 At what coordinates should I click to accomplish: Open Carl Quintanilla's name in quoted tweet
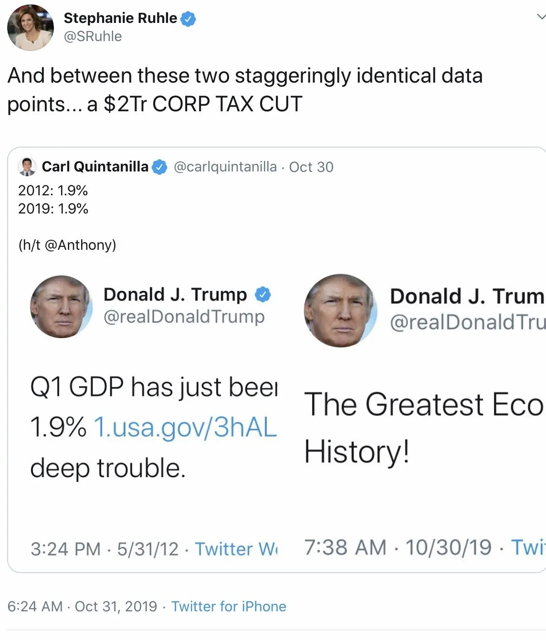click(x=95, y=167)
